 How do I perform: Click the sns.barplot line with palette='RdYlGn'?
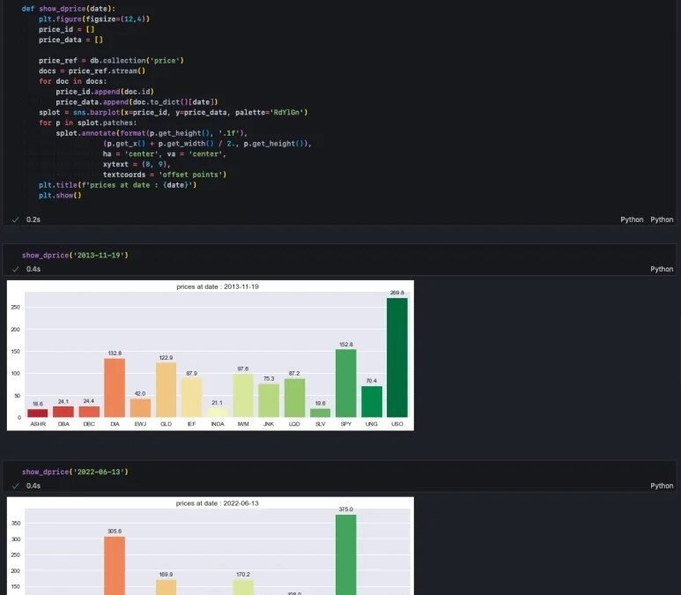click(x=174, y=113)
